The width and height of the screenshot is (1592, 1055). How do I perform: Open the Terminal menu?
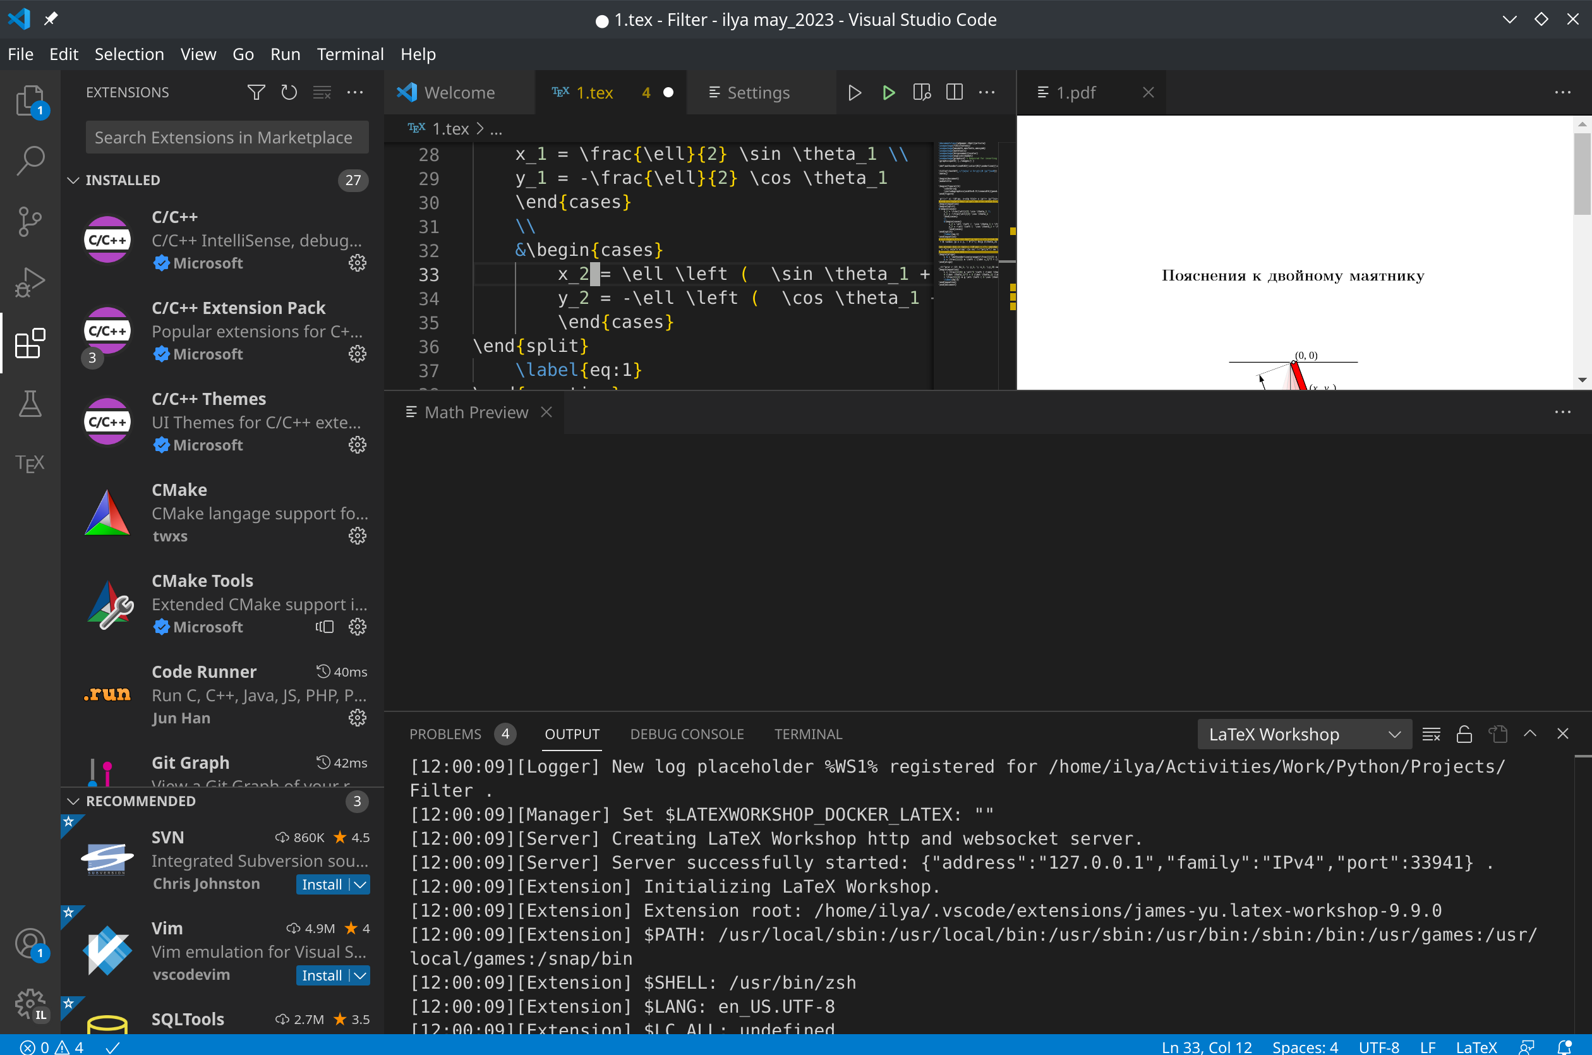[349, 54]
